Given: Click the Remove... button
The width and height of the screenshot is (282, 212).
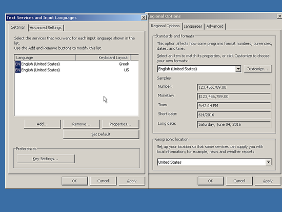Looking at the screenshot, I should 82,124.
